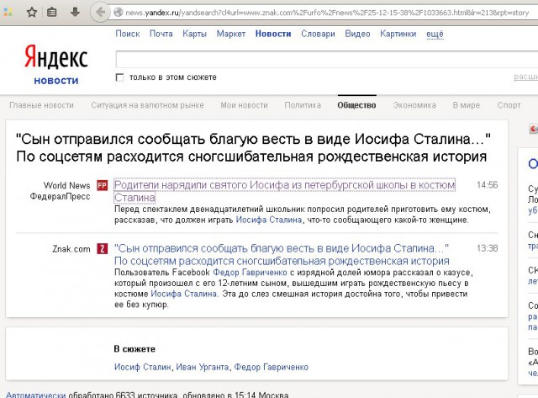Click the 'Автоматически' link at page bottom
The height and width of the screenshot is (398, 538).
tap(35, 395)
